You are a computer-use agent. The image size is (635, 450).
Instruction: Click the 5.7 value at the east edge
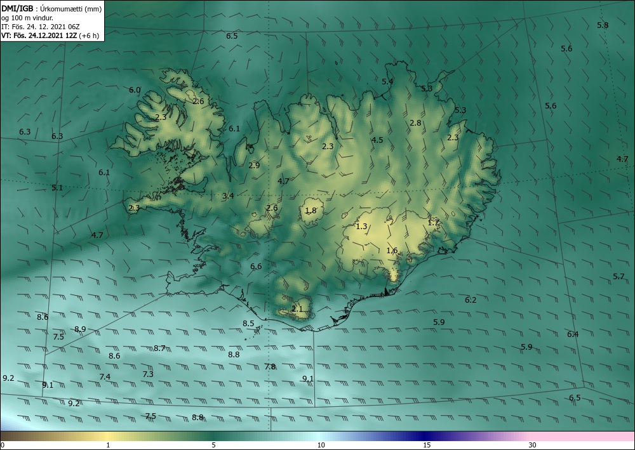(x=618, y=276)
